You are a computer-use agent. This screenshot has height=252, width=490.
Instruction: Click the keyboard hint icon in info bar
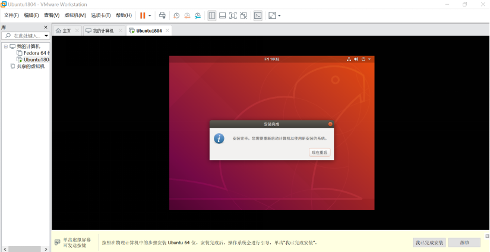point(58,242)
